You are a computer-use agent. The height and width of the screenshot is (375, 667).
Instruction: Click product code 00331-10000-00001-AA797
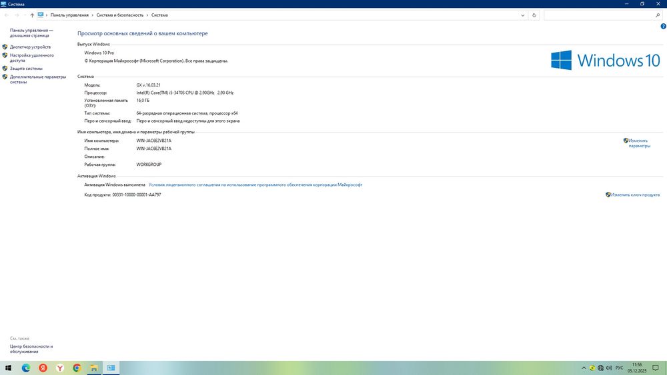[137, 194]
